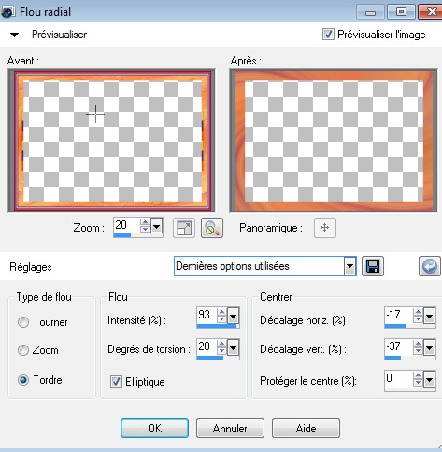Click the OK button
442x452 pixels.
(x=154, y=429)
